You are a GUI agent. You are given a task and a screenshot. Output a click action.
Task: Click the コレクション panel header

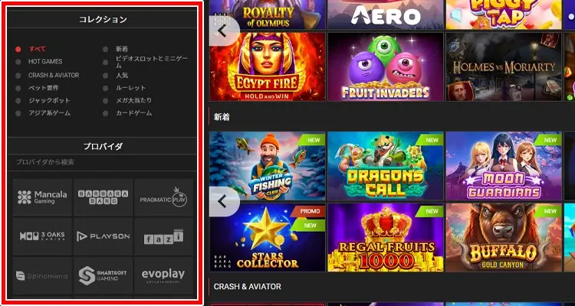click(103, 19)
